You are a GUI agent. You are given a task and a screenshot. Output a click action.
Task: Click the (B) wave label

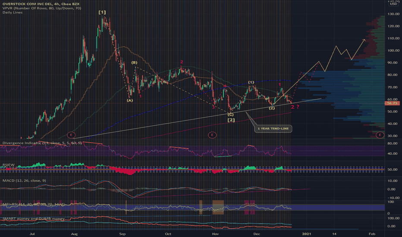click(x=134, y=62)
